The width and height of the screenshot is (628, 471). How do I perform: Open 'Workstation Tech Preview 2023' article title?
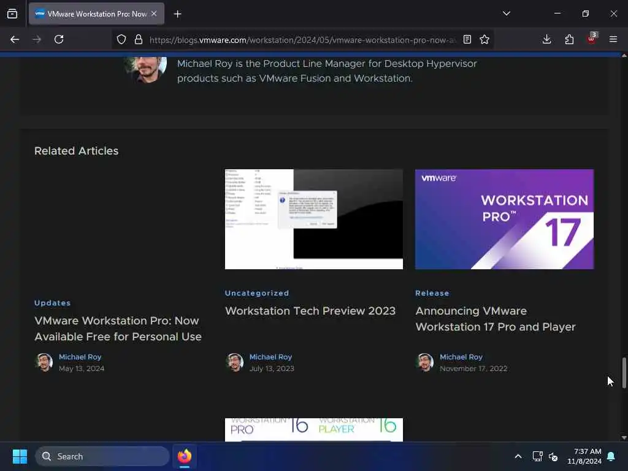pyautogui.click(x=310, y=311)
